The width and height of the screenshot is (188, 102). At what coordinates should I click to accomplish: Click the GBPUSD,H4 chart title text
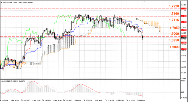(7, 2)
